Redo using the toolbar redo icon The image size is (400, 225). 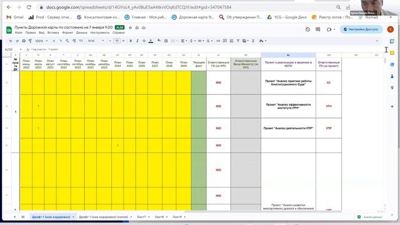17,41
